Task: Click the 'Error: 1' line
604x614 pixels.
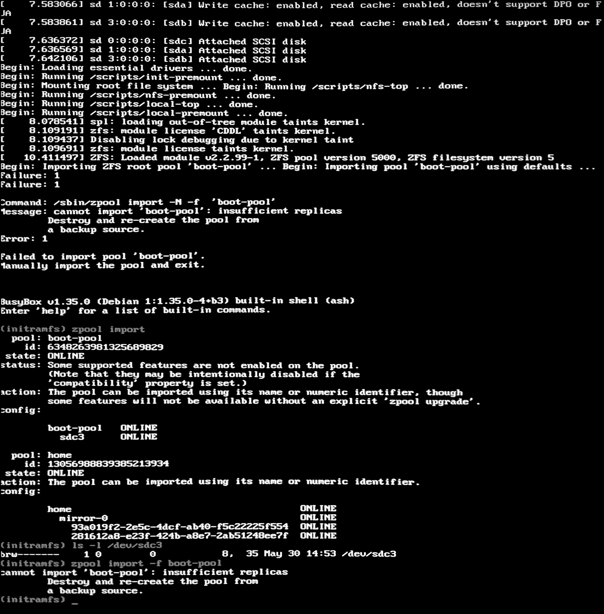Action: 24,239
